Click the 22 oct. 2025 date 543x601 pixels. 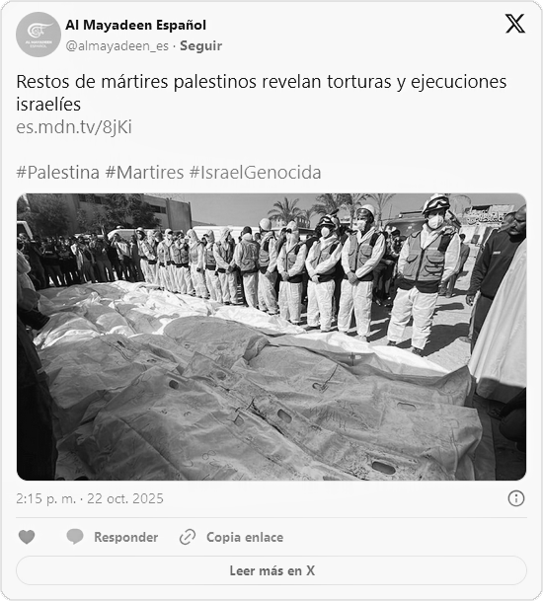[x=125, y=498]
